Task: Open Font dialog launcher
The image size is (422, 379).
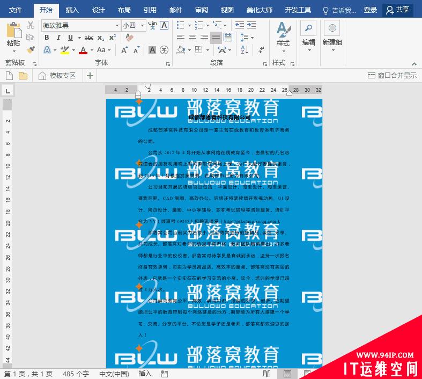Action: [x=168, y=64]
